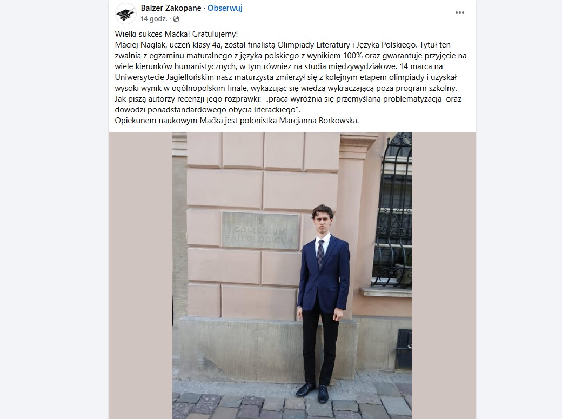Open the three-dot post options menu
Screen dimensions: 562x419
(460, 12)
